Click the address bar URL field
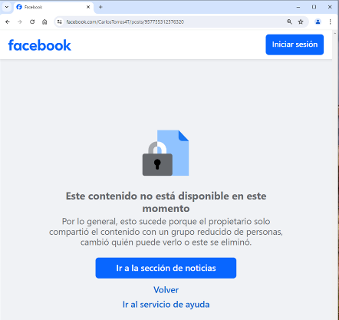339x320 pixels. [174, 21]
